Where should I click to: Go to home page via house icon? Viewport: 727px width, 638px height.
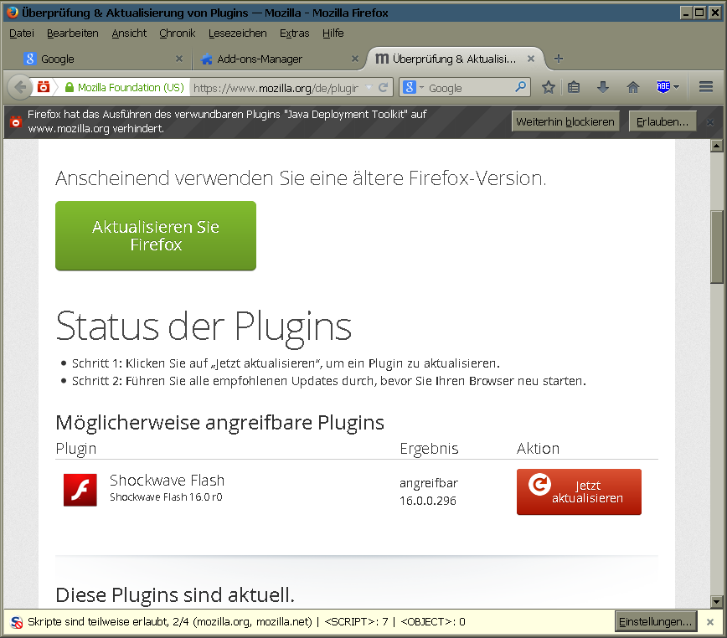(x=633, y=87)
